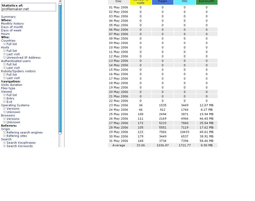Open Exit pages list

coord(9,102)
